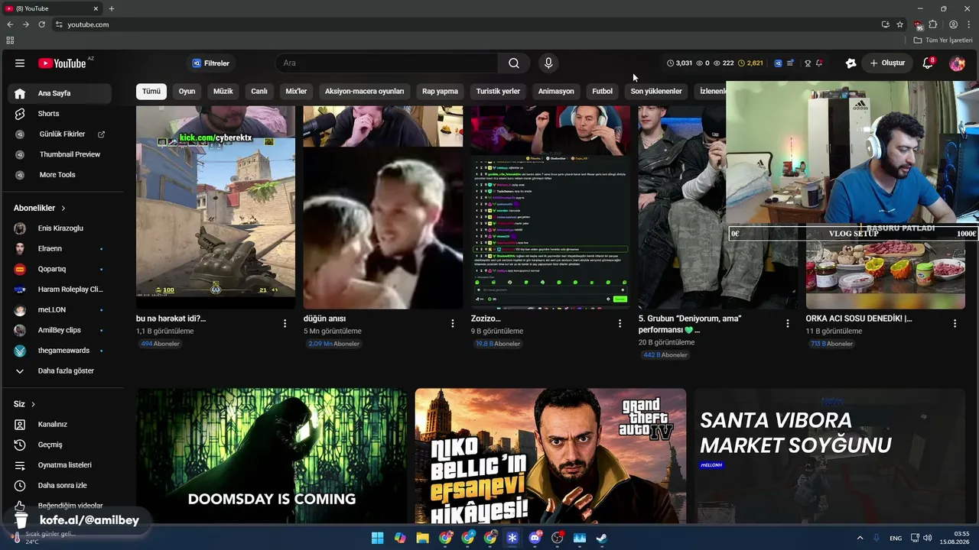This screenshot has width=979, height=550.
Task: Open the "Tüm Yer İşaretleri" bookmarks folder
Action: [x=944, y=40]
